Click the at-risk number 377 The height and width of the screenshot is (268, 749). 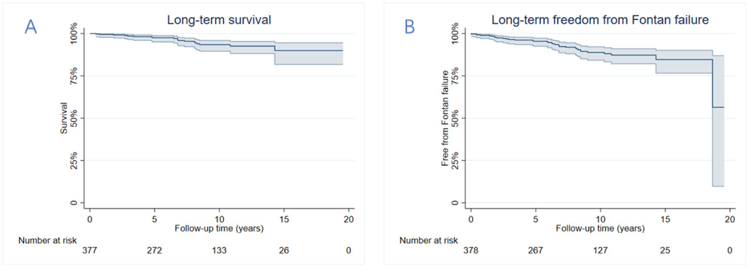coord(90,250)
